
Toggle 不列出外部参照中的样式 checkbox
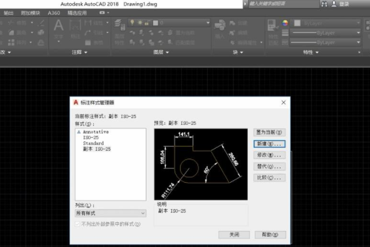click(77, 224)
